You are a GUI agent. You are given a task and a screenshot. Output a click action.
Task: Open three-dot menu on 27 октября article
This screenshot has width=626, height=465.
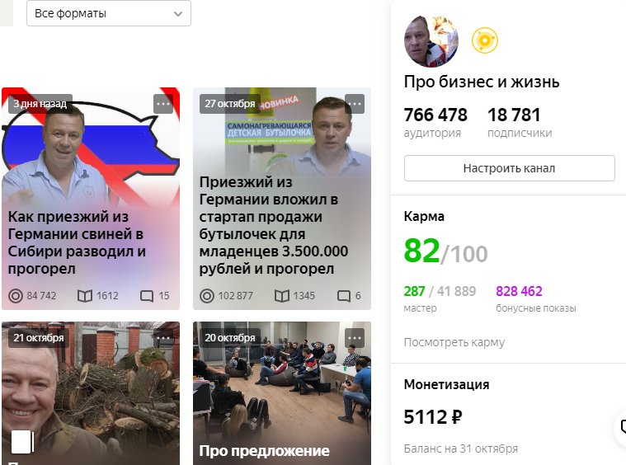[355, 104]
